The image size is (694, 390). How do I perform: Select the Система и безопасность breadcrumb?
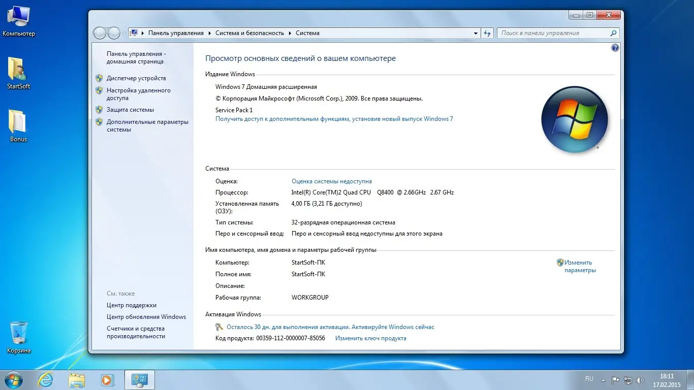point(250,32)
